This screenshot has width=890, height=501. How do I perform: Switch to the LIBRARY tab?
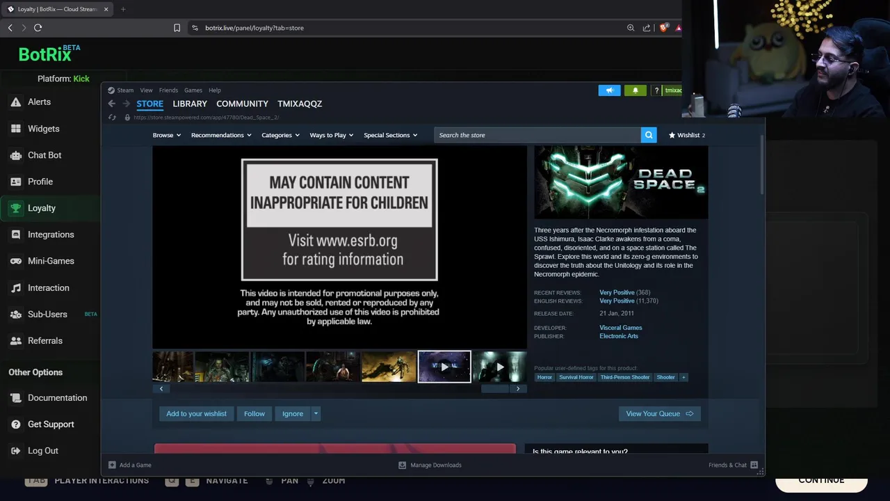point(190,104)
